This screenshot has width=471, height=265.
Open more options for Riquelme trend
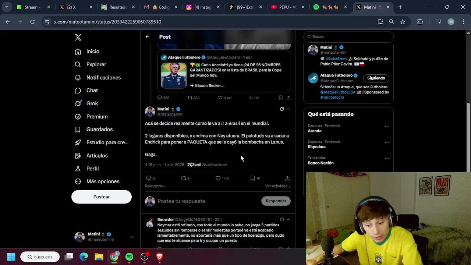[x=387, y=142]
